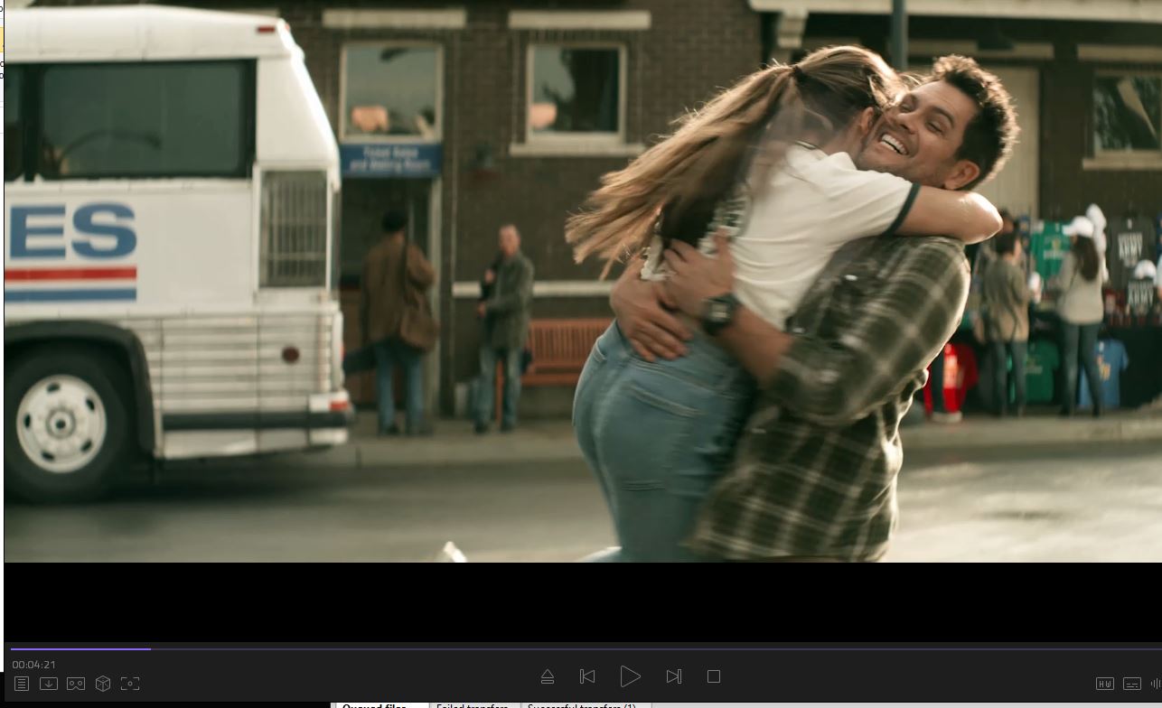The height and width of the screenshot is (708, 1162).
Task: Click the 3D cube icon
Action: [x=103, y=684]
